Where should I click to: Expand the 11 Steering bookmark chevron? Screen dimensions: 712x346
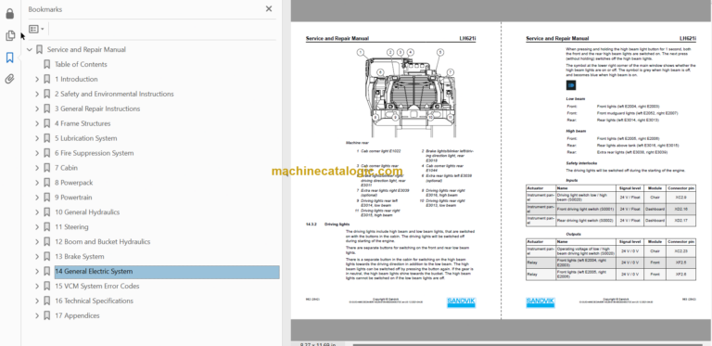[x=37, y=227]
